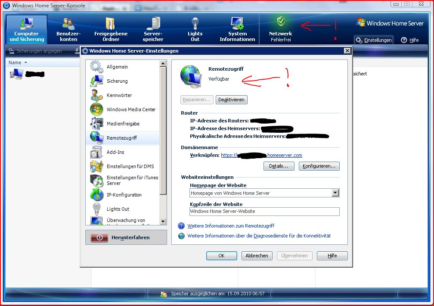Close the Windows Home Server-Einstellungen dialog
The width and height of the screenshot is (434, 306).
[x=347, y=51]
